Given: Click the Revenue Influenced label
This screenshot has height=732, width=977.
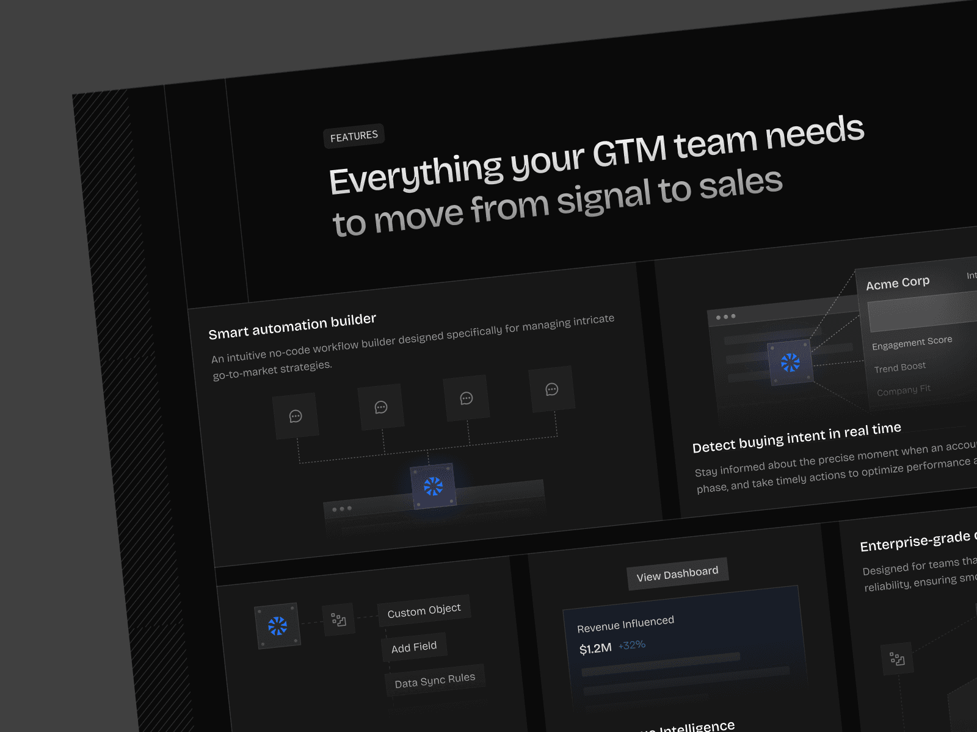Looking at the screenshot, I should tap(626, 624).
